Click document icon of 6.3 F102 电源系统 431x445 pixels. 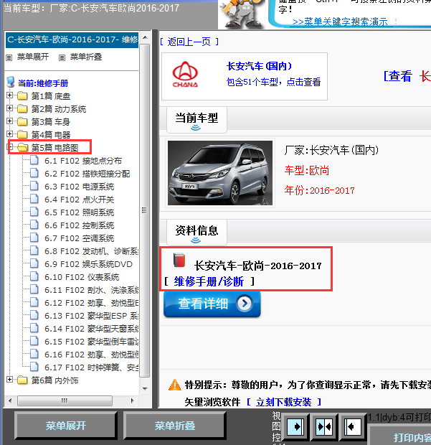pyautogui.click(x=34, y=186)
